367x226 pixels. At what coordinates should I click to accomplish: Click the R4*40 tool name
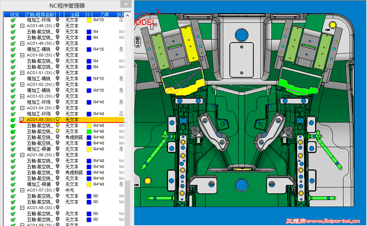click(99, 102)
